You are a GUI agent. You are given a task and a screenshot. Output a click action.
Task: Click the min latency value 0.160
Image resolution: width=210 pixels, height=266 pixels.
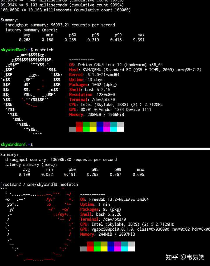point(48,40)
